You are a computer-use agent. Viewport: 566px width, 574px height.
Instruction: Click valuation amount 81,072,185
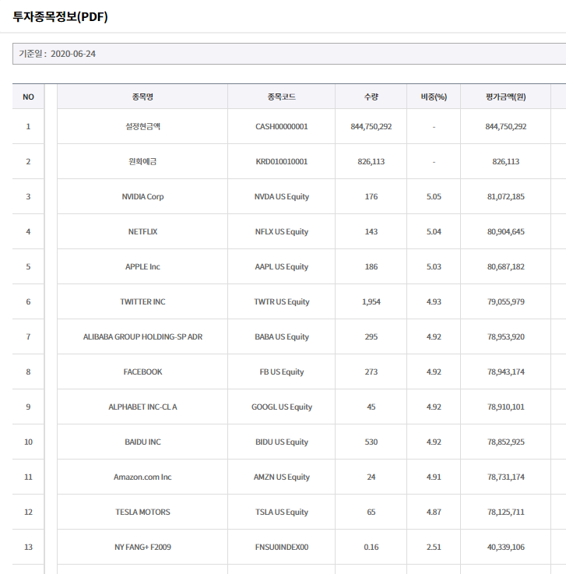coord(505,196)
